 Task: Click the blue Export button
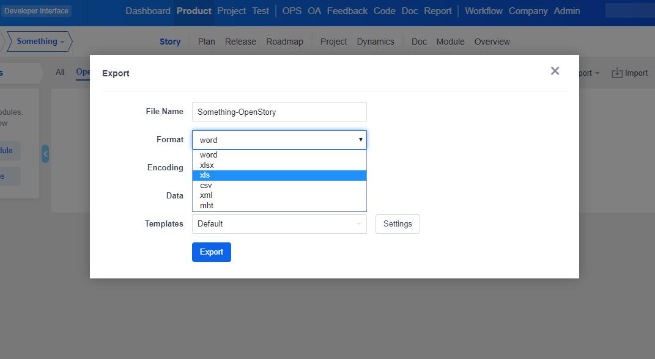pos(211,252)
